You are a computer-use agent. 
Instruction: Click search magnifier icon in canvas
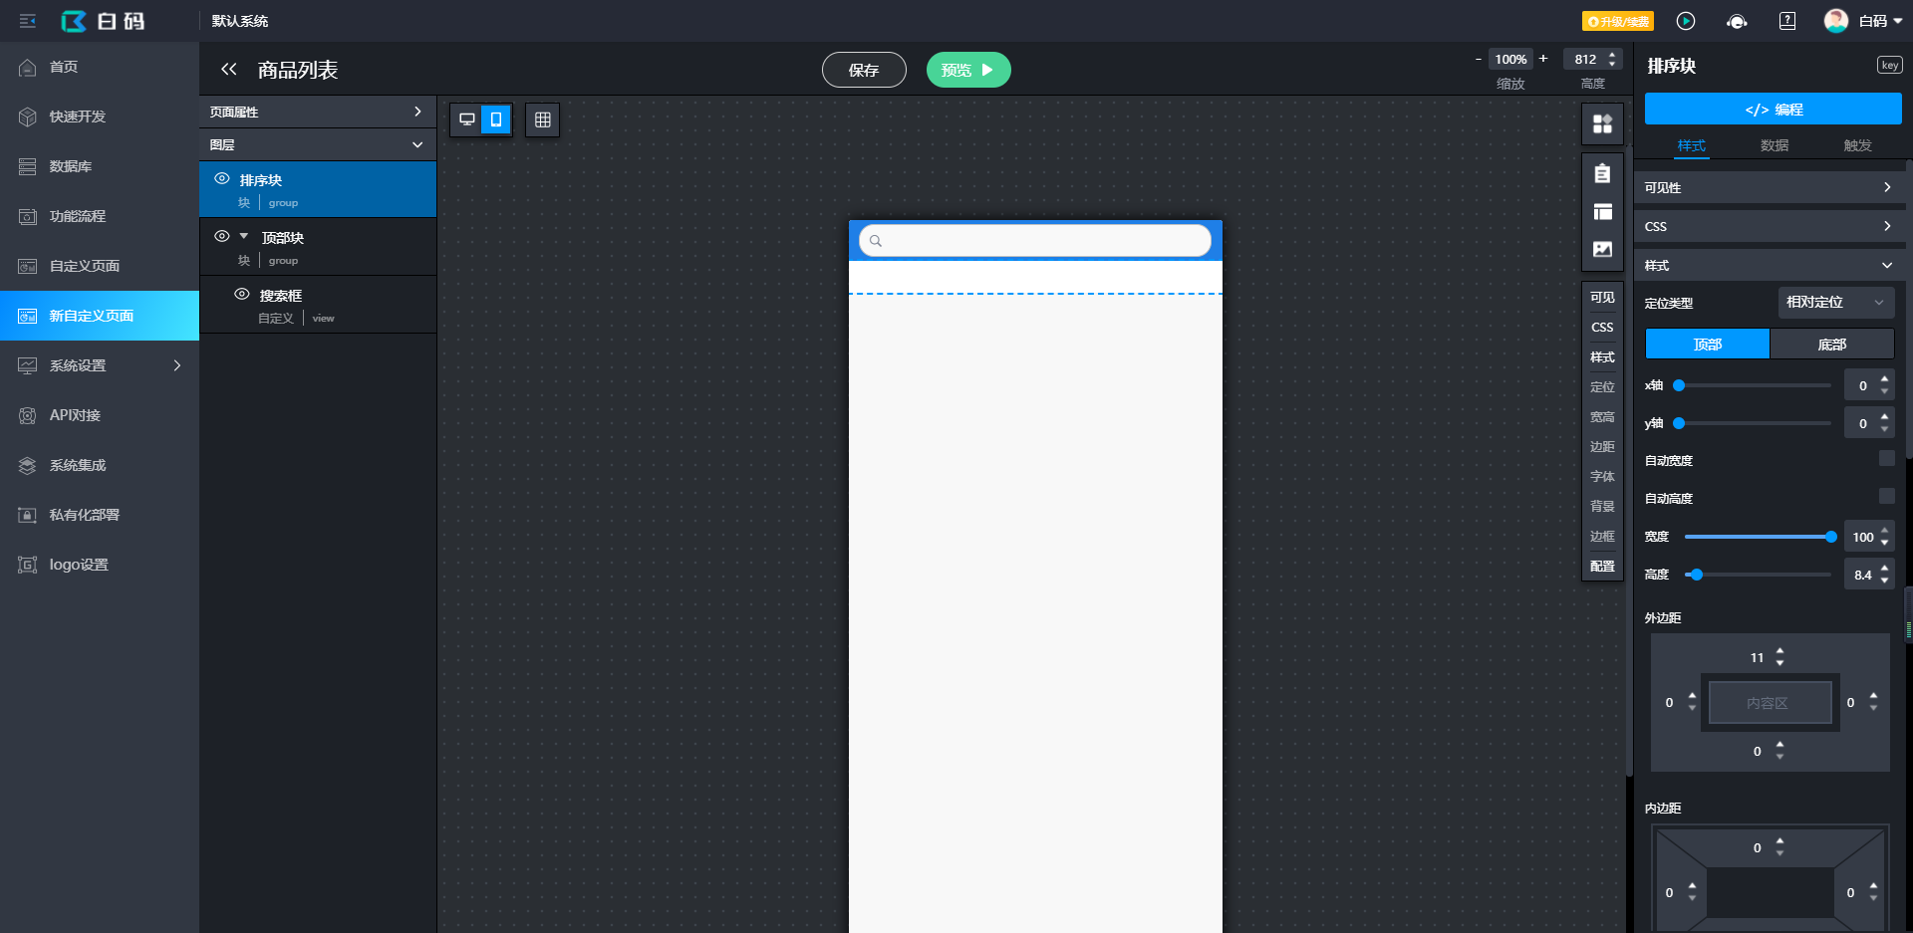tap(876, 241)
